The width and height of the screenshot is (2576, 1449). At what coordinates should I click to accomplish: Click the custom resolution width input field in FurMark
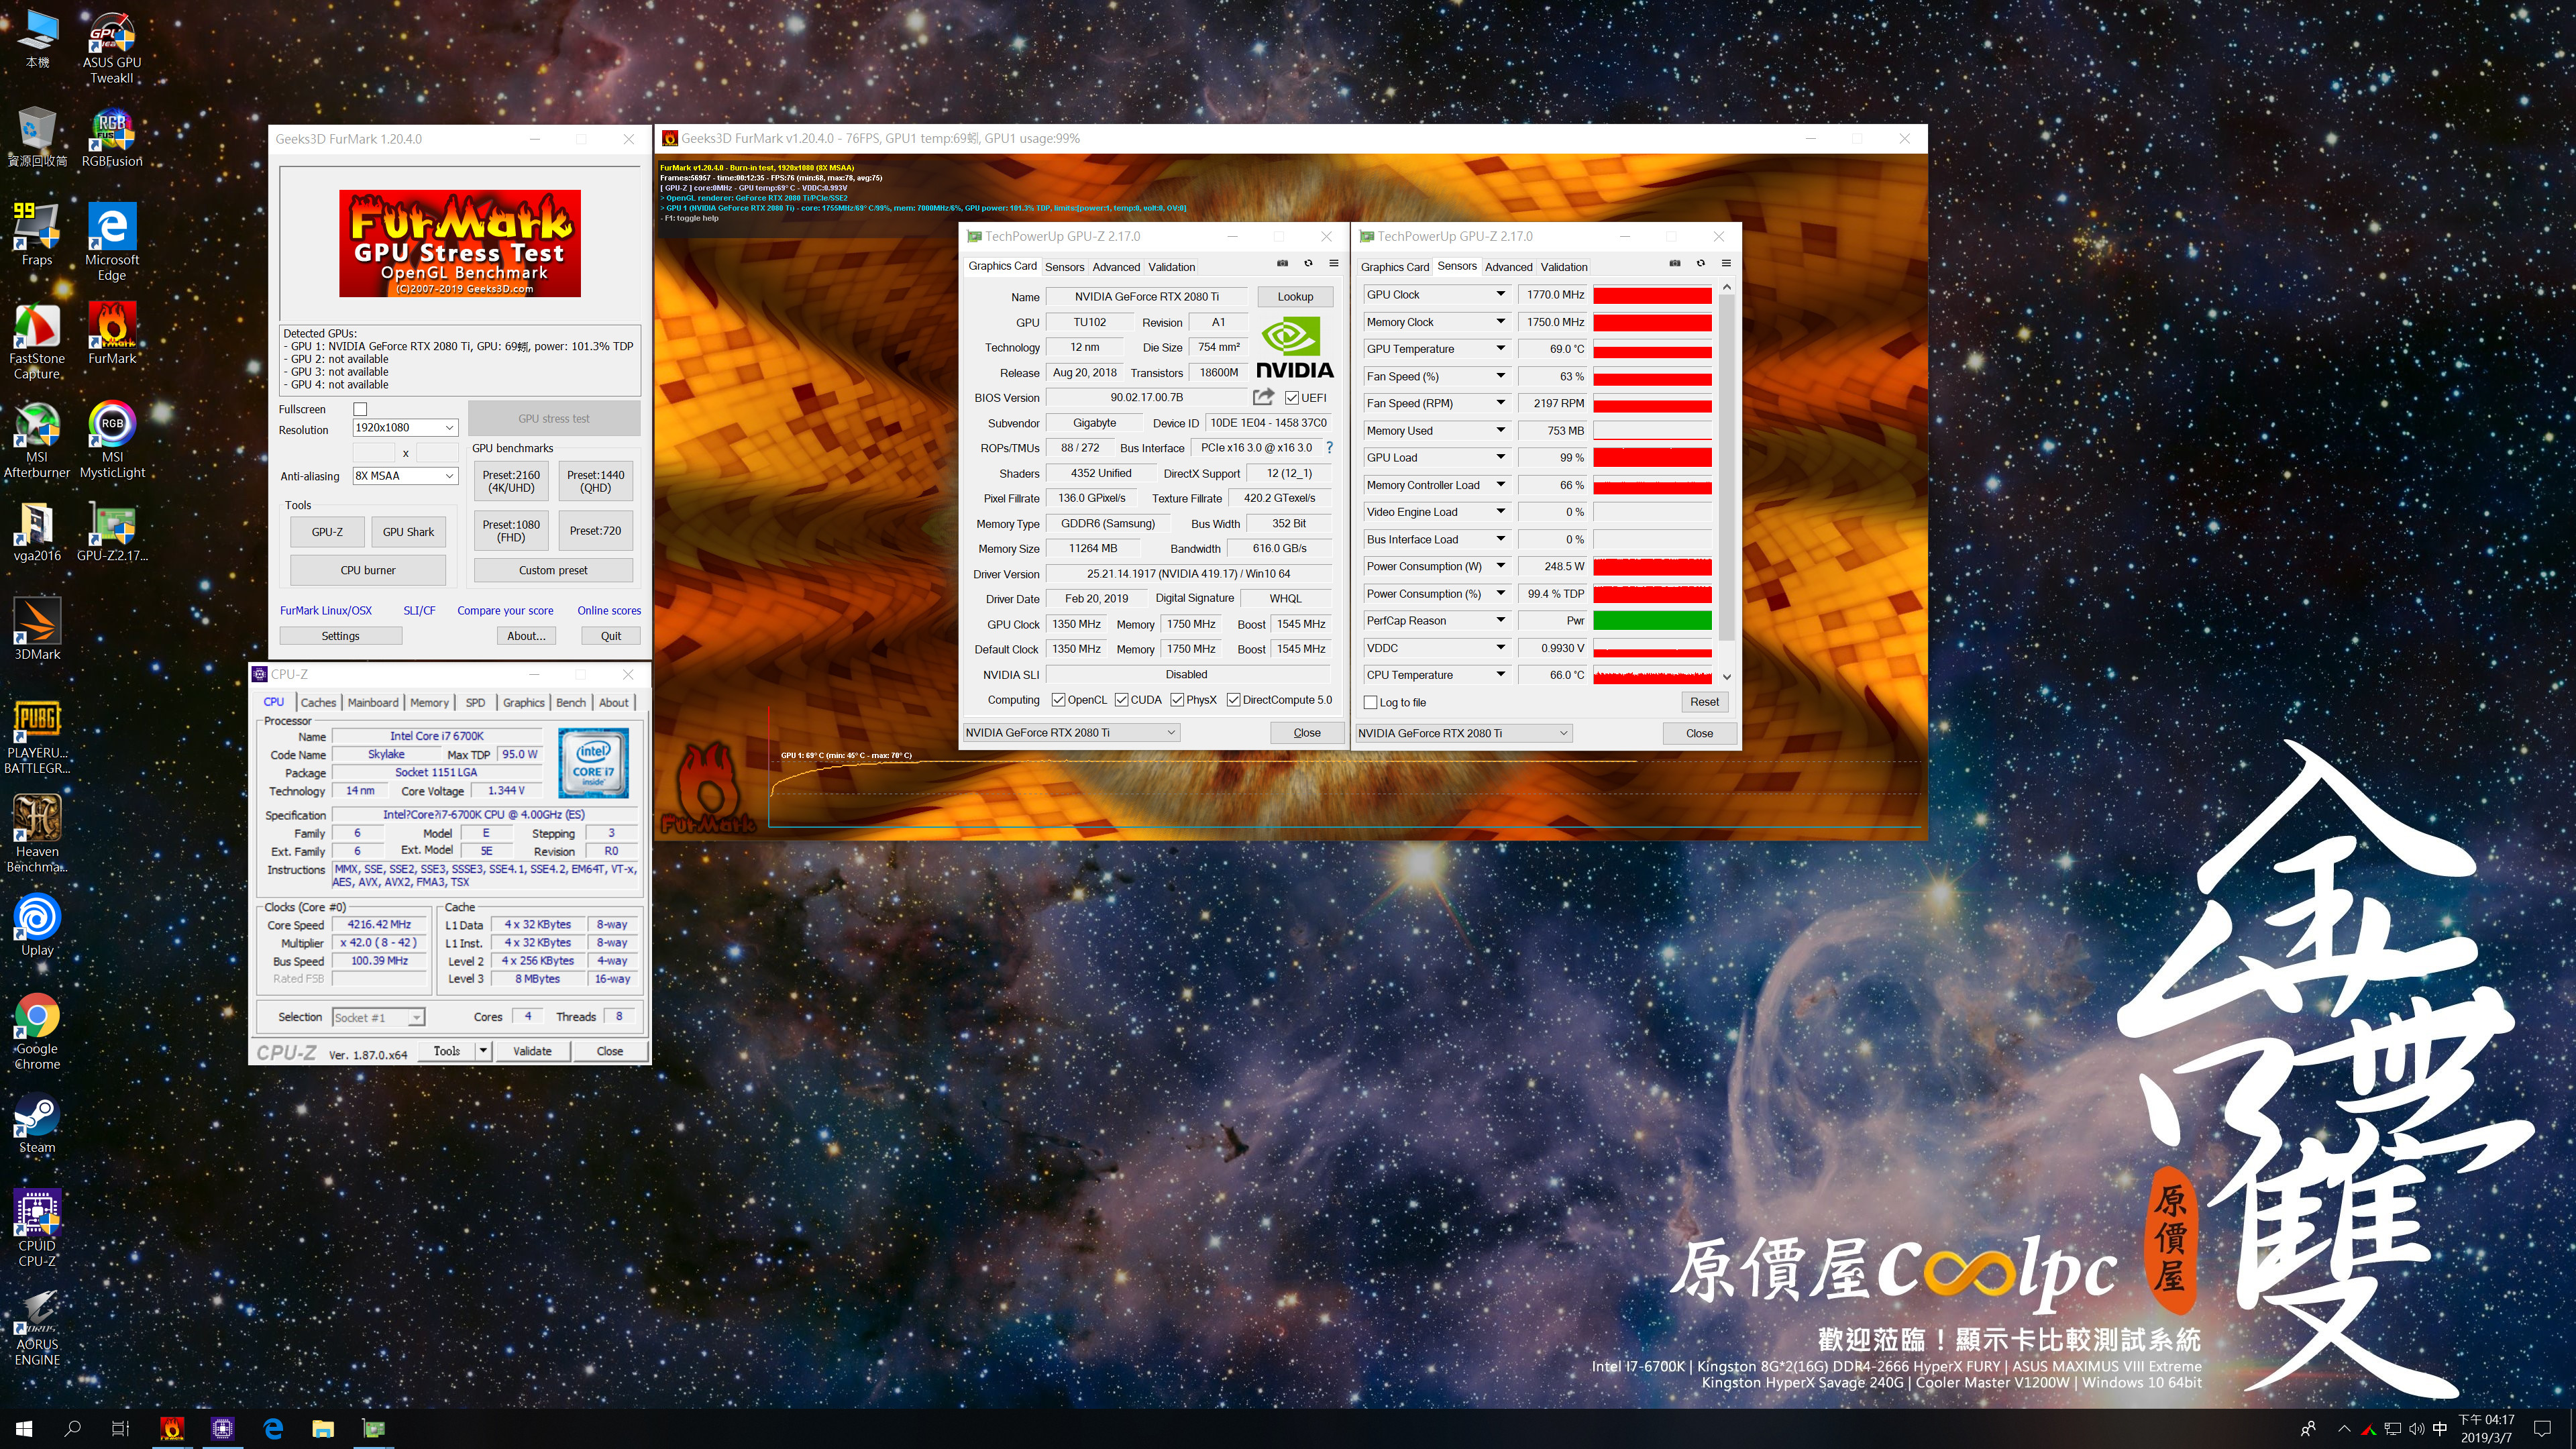coord(374,452)
